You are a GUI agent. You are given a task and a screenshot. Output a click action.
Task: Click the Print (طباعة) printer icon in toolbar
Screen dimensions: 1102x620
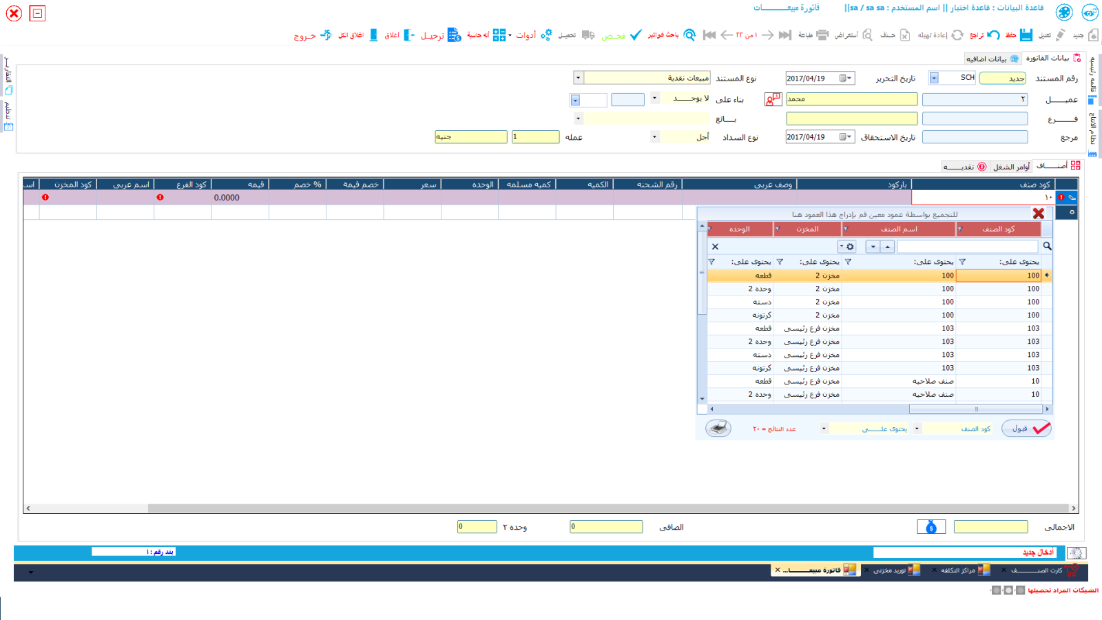[x=822, y=34]
